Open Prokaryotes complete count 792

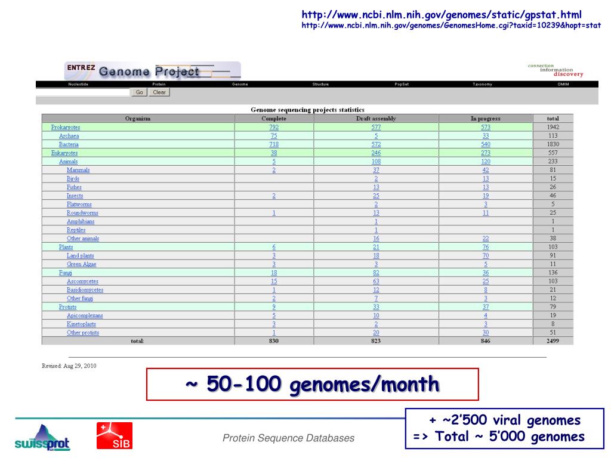coord(274,128)
